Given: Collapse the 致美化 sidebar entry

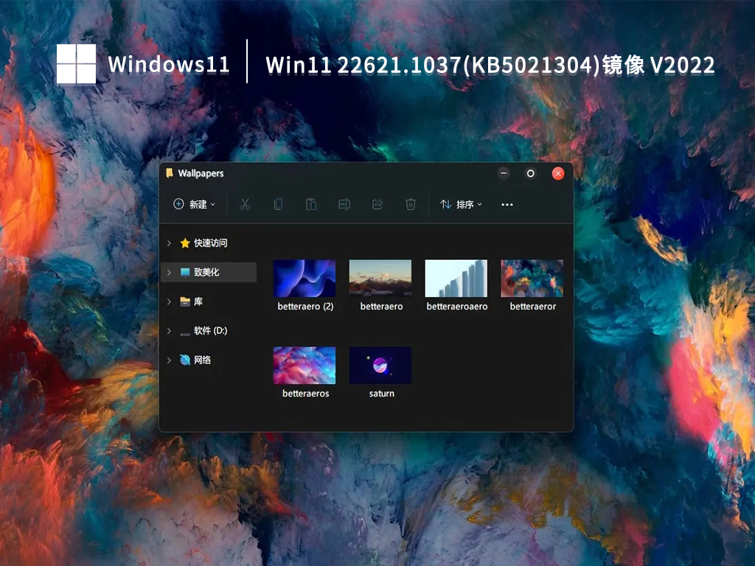Looking at the screenshot, I should (169, 272).
